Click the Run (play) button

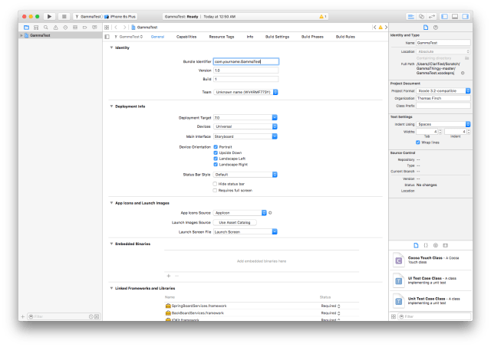tap(50, 15)
